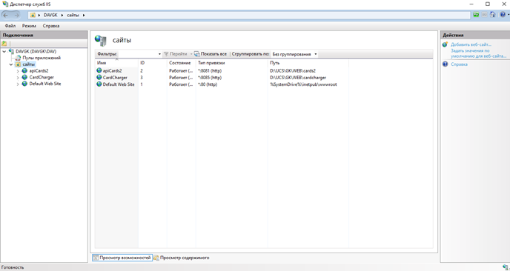Click DAVGK segment in address breadcrumb
The height and width of the screenshot is (271, 510).
pyautogui.click(x=50, y=15)
